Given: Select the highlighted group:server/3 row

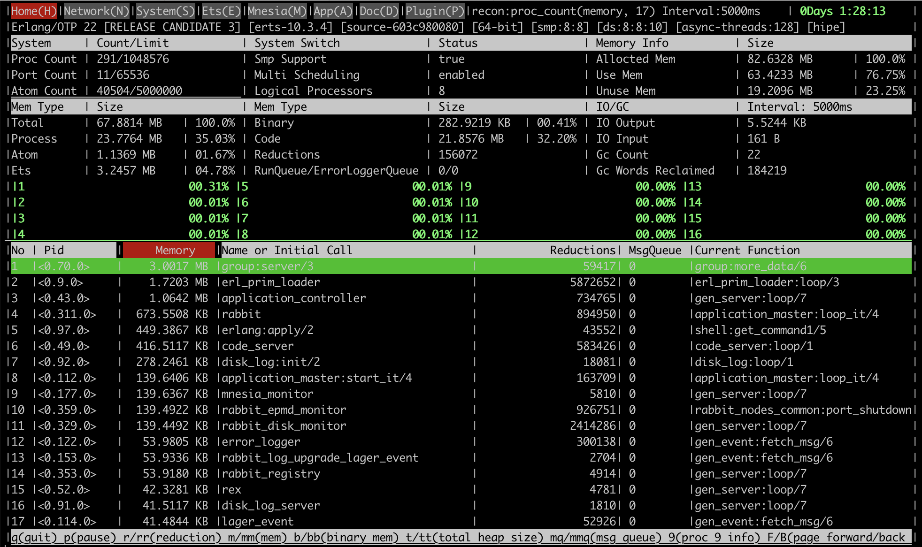Looking at the screenshot, I should (x=268, y=266).
